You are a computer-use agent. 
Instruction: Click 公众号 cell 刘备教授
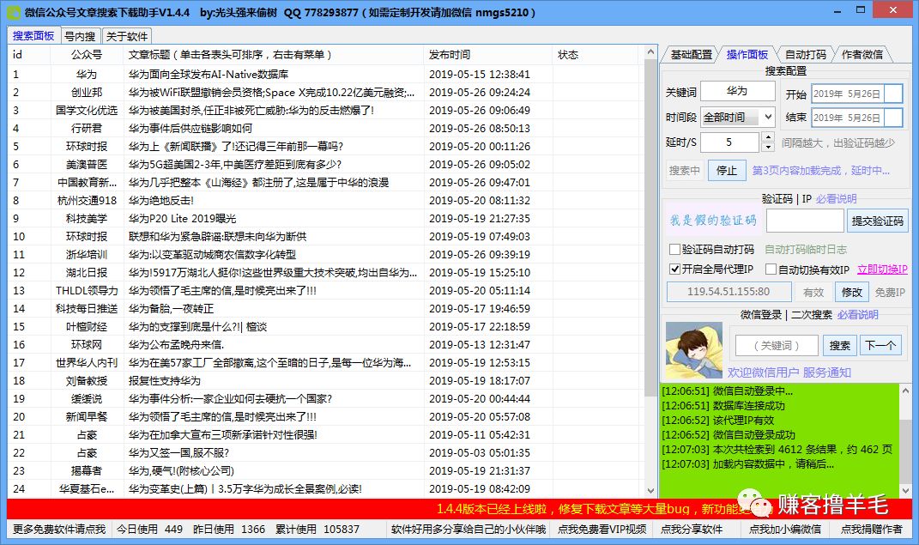point(87,381)
